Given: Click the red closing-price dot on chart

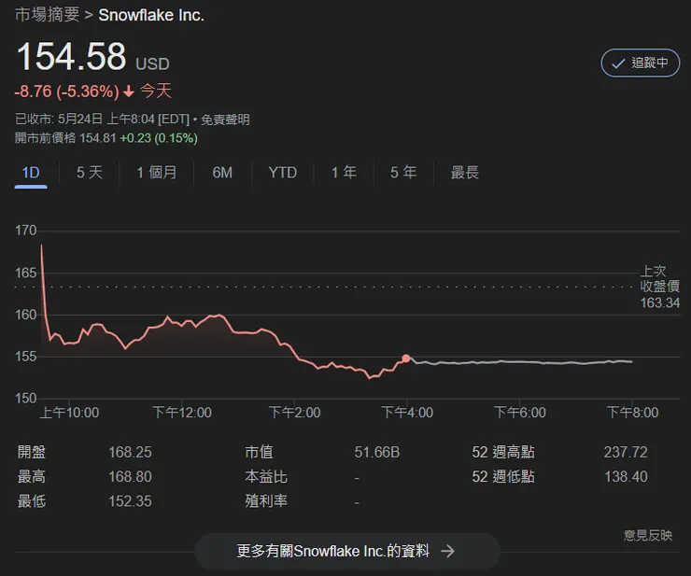Looking at the screenshot, I should point(406,358).
